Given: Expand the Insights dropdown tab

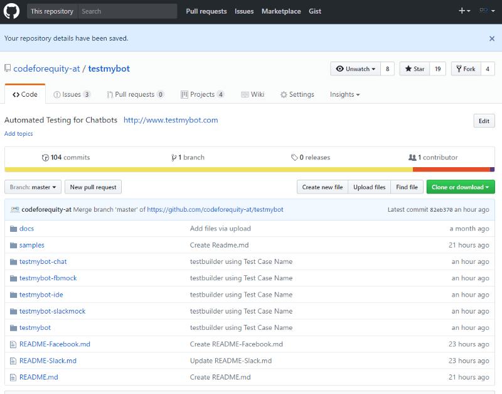Looking at the screenshot, I should pyautogui.click(x=344, y=95).
